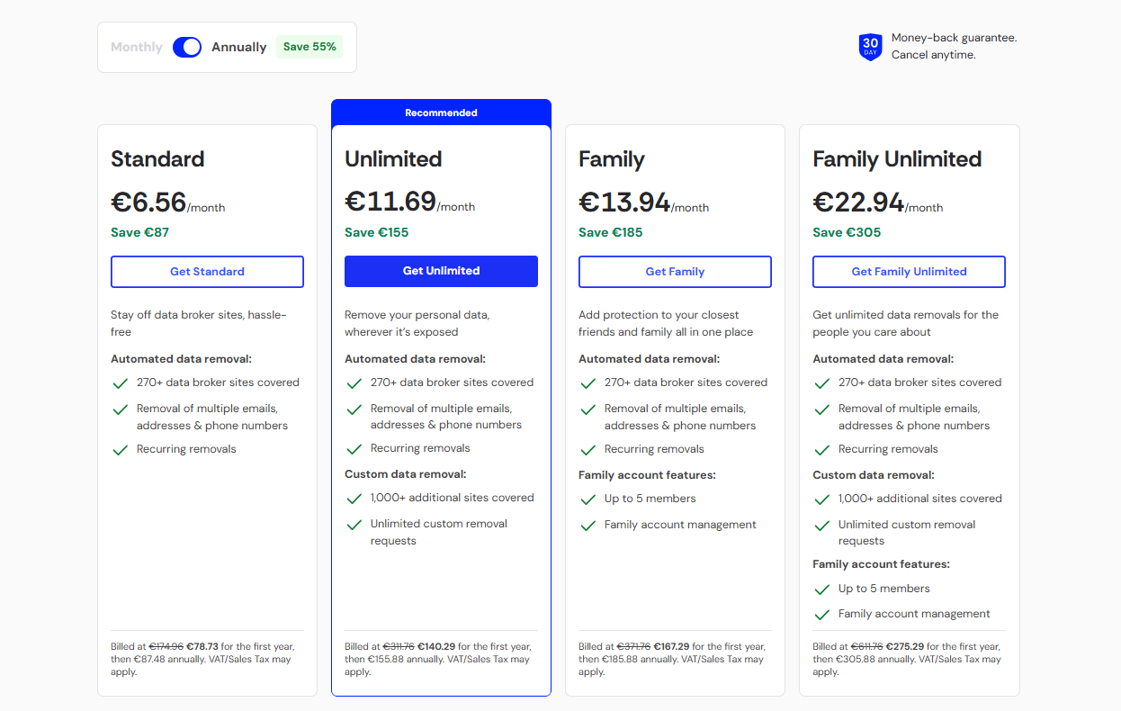The height and width of the screenshot is (711, 1121).
Task: Click the Save 55% badge
Action: click(309, 47)
